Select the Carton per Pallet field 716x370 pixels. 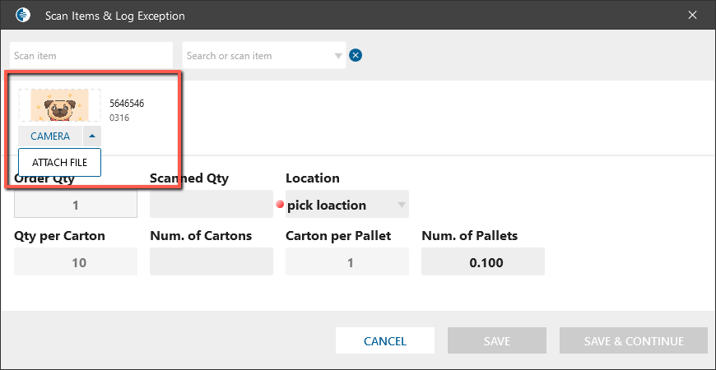click(346, 263)
